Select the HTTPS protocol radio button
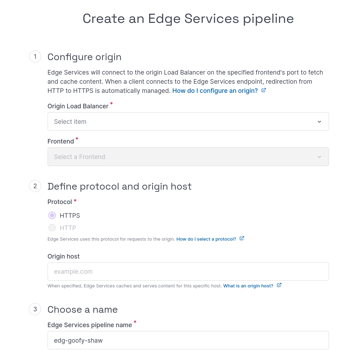 [x=52, y=215]
